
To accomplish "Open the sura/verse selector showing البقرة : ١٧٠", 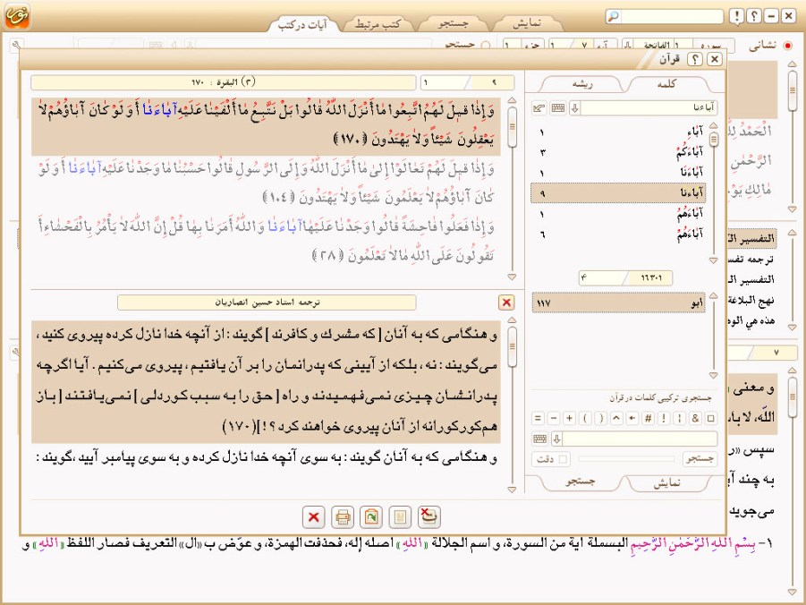I will point(223,83).
